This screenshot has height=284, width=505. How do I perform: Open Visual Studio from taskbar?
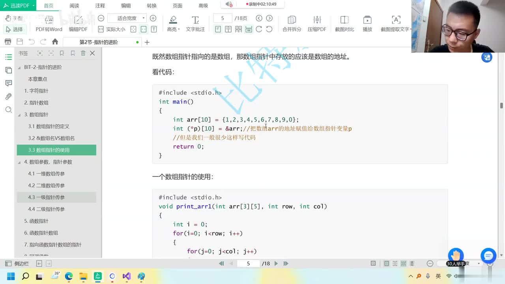tap(127, 276)
